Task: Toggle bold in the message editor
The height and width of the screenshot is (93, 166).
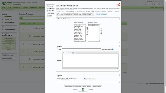Action: coord(64,53)
